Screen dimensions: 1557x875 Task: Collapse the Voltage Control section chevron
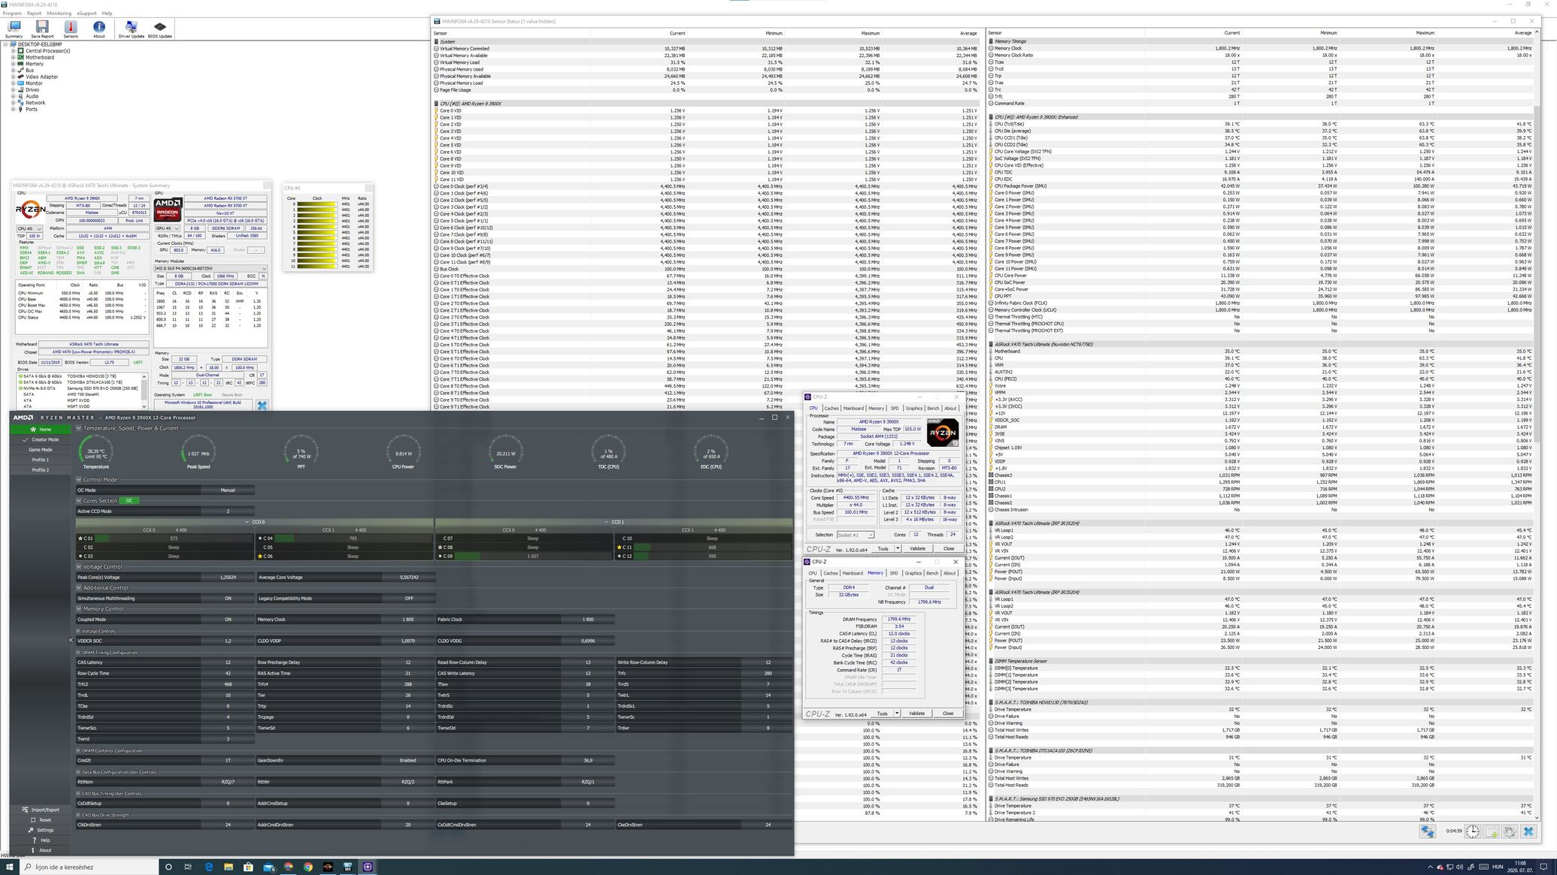(x=79, y=567)
